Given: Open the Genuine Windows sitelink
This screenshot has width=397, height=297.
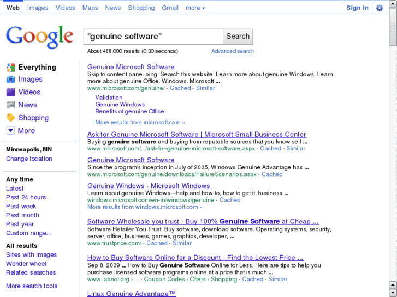Looking at the screenshot, I should [120, 105].
